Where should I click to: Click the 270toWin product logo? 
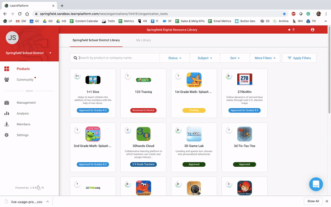coord(244,79)
